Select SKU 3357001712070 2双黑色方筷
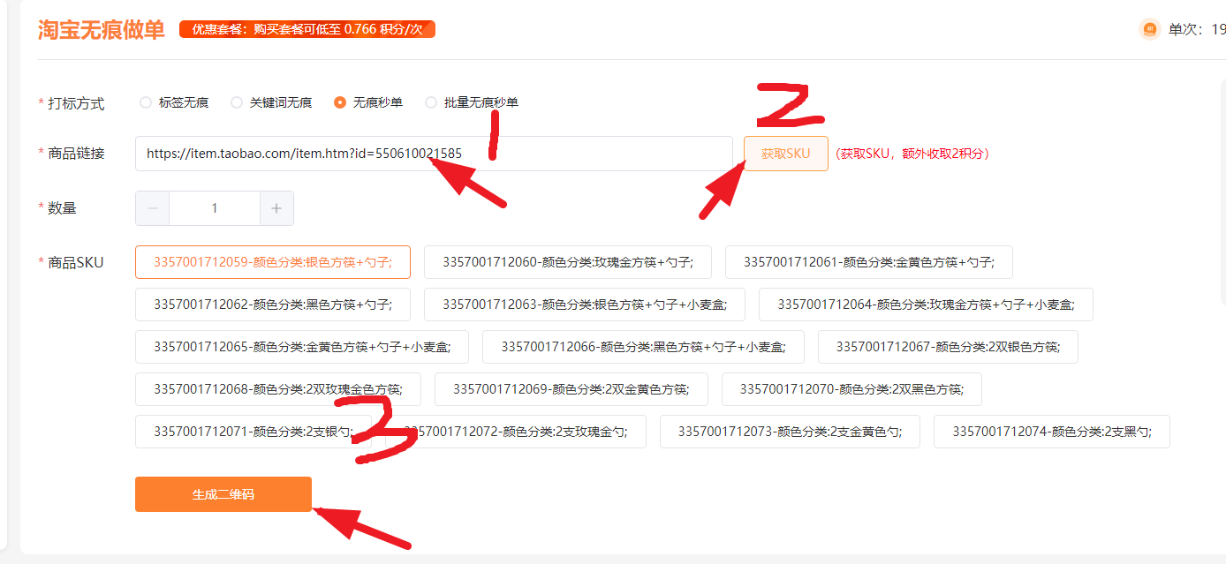This screenshot has height=564, width=1226. click(x=851, y=389)
